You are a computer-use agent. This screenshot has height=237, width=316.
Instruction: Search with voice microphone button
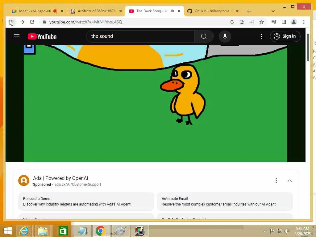click(x=225, y=36)
